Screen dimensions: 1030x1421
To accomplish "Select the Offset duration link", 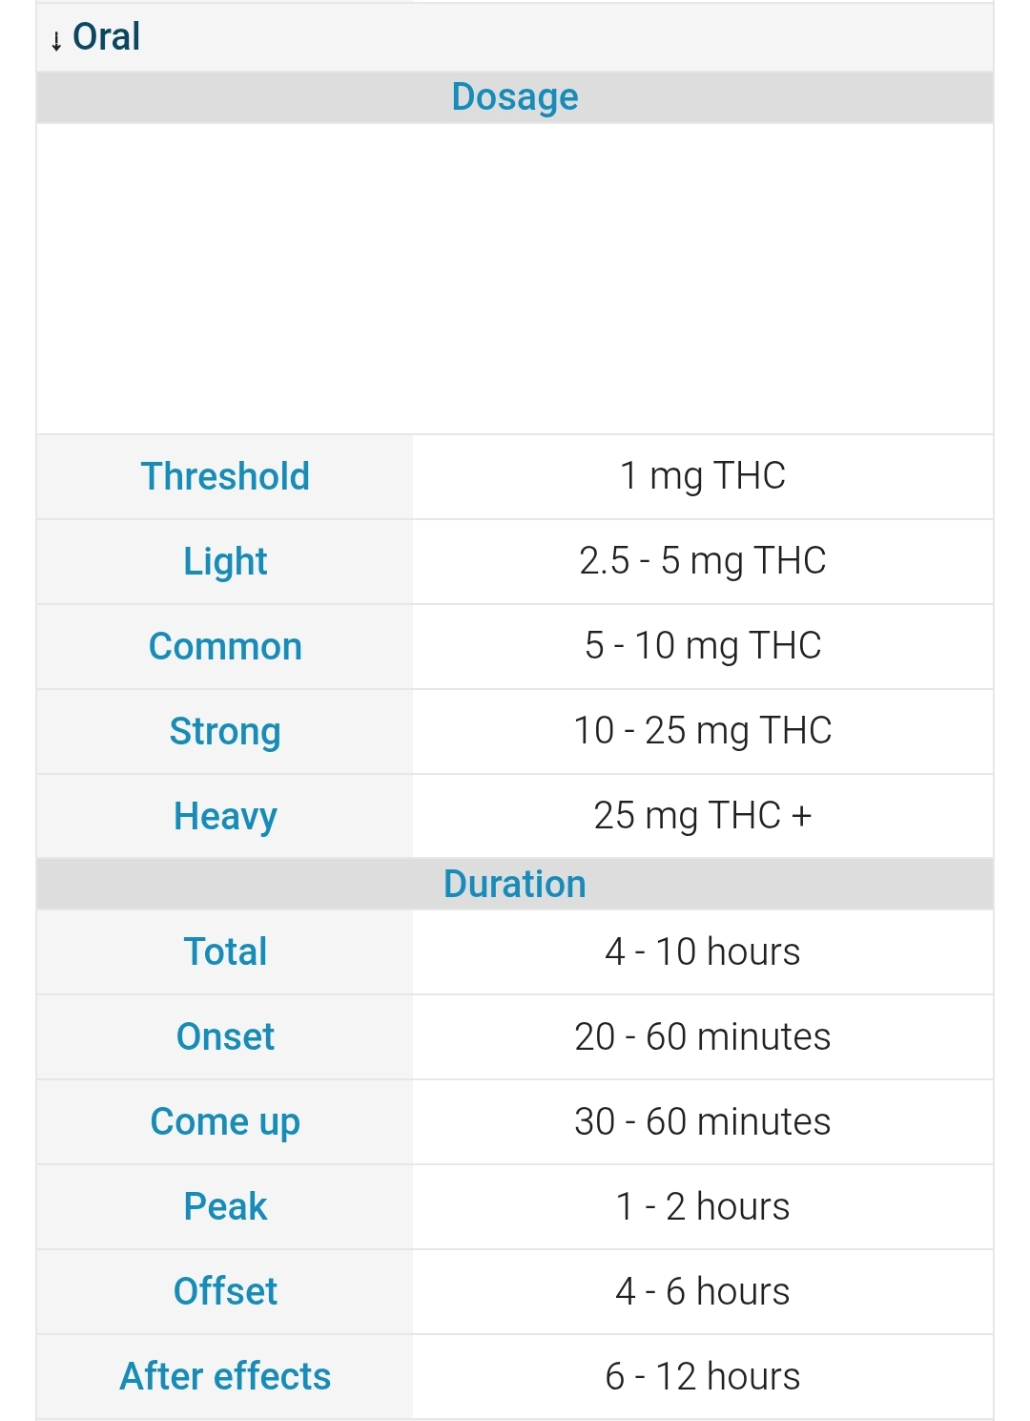I will (225, 1291).
